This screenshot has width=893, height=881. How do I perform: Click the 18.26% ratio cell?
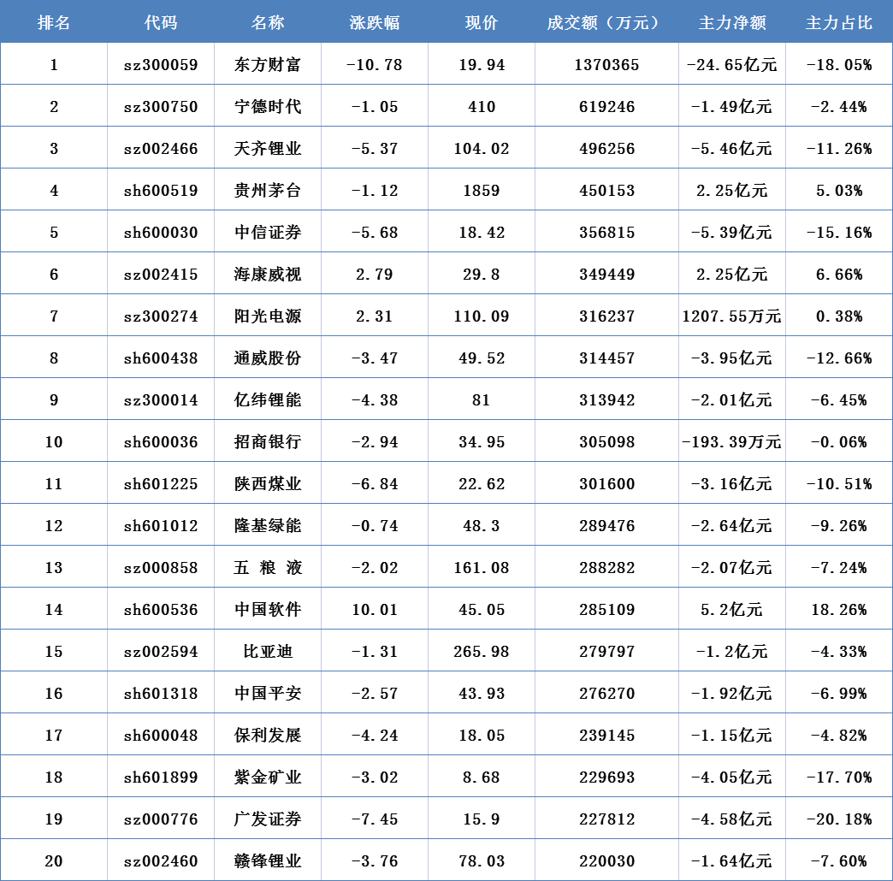839,609
